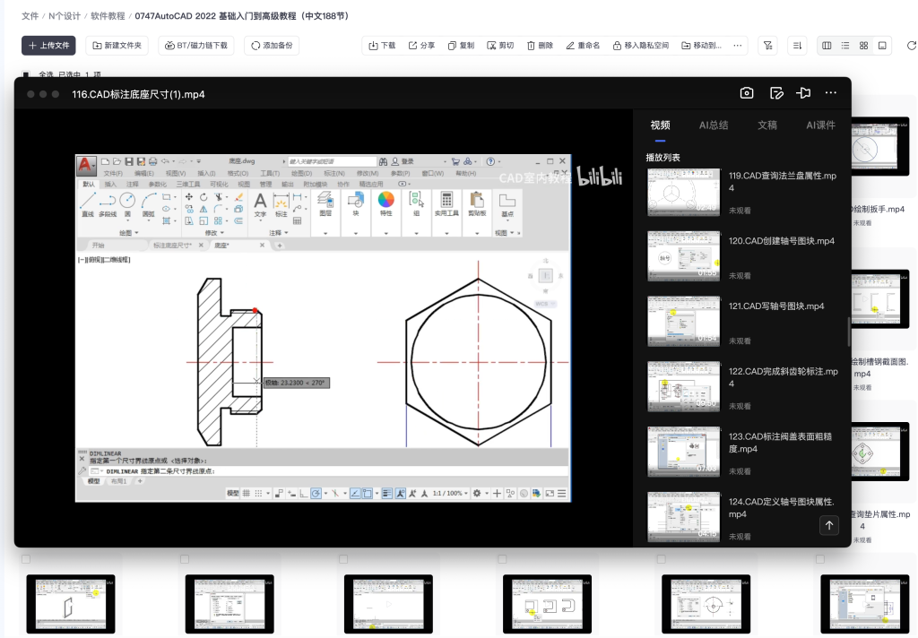The width and height of the screenshot is (918, 638).
Task: Play 120.CAD创建轴号图块.mp4 from the playlist
Action: (x=683, y=255)
